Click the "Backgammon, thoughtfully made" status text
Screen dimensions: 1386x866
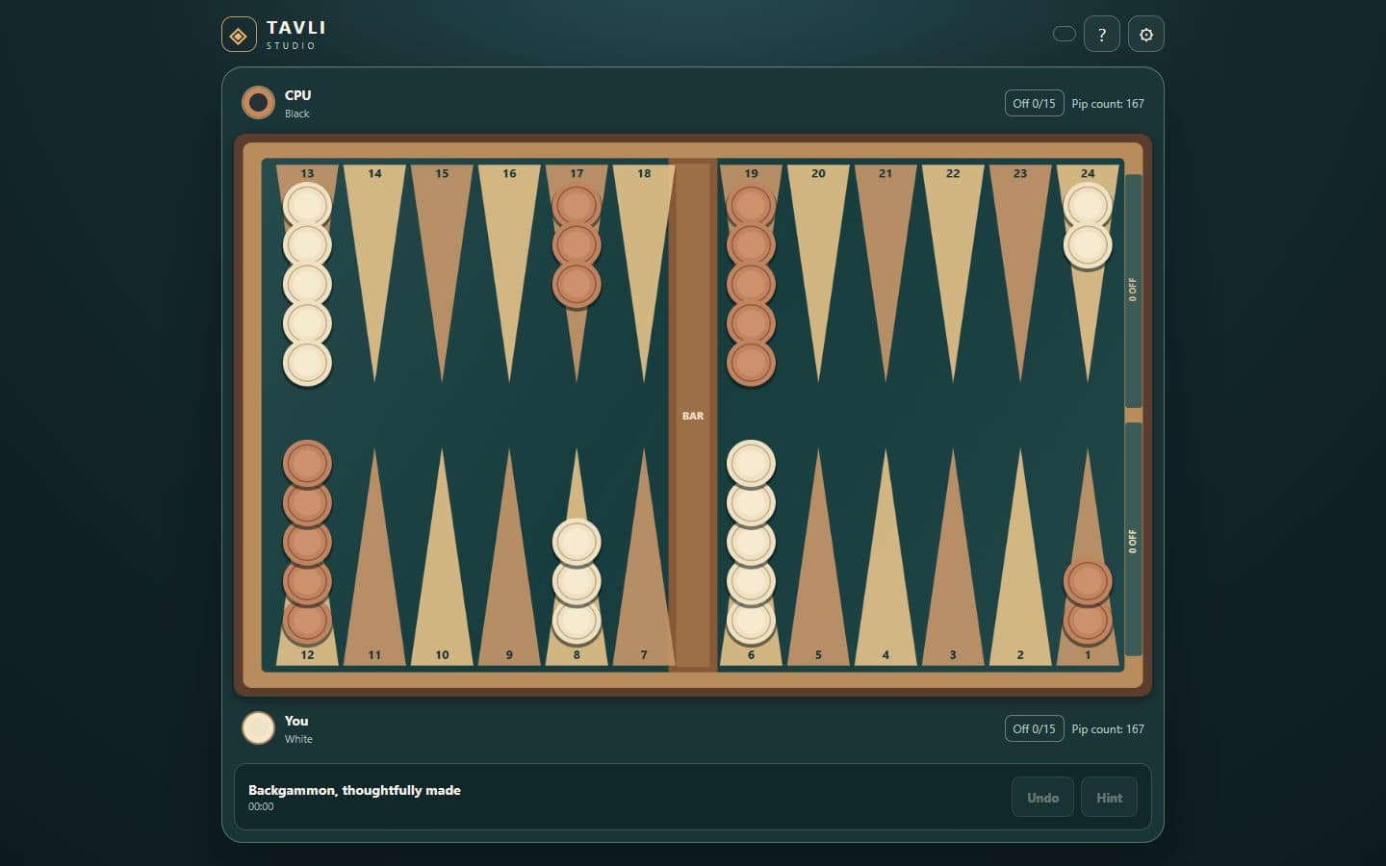tap(354, 790)
